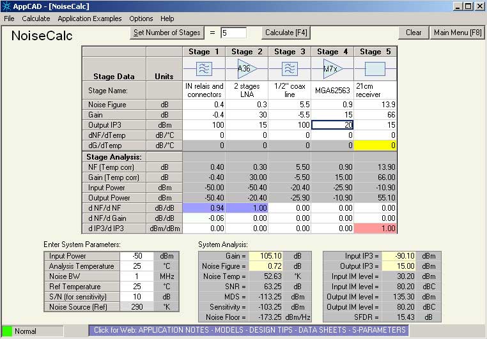Return via Main Menu [F8] button

pyautogui.click(x=458, y=33)
